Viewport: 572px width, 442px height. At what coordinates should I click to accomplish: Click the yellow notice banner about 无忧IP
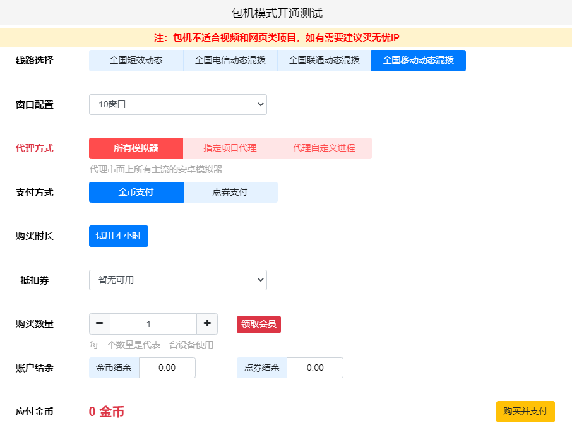[285, 37]
